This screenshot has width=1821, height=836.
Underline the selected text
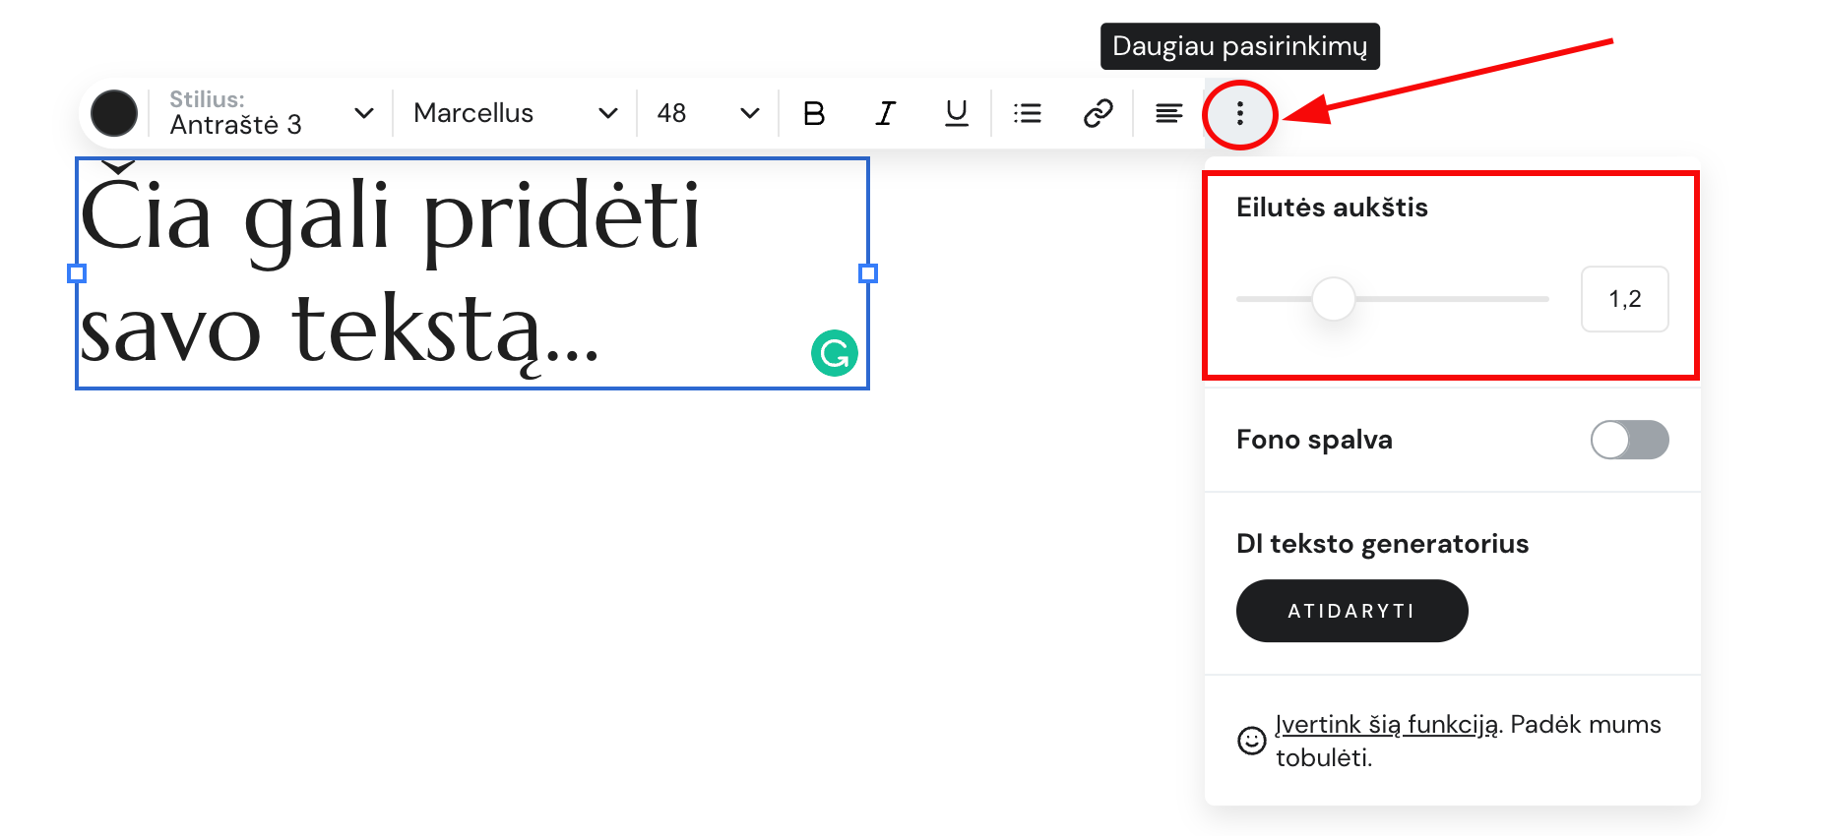[x=956, y=114]
